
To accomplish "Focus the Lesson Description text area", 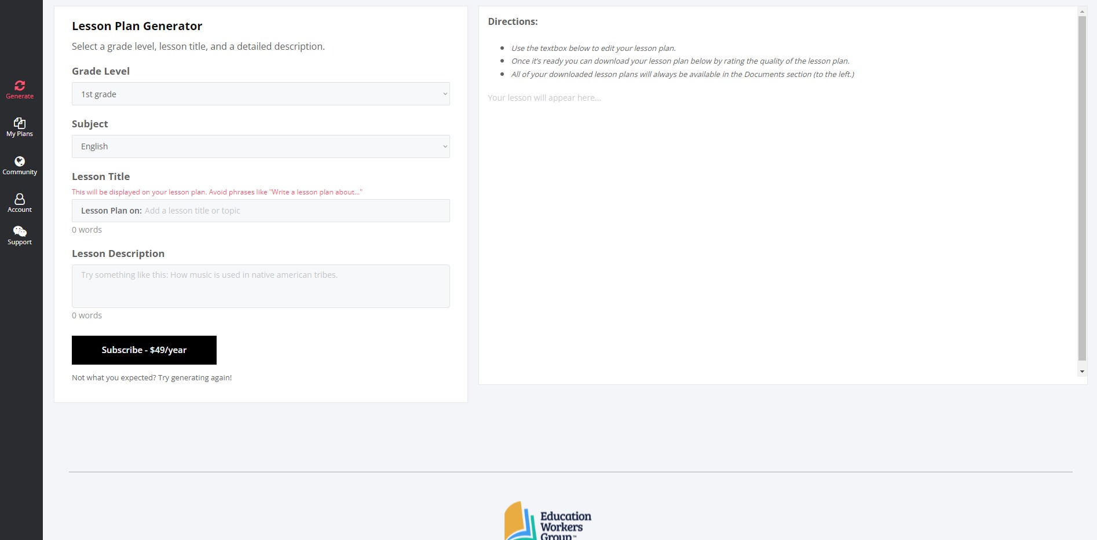I will [261, 286].
